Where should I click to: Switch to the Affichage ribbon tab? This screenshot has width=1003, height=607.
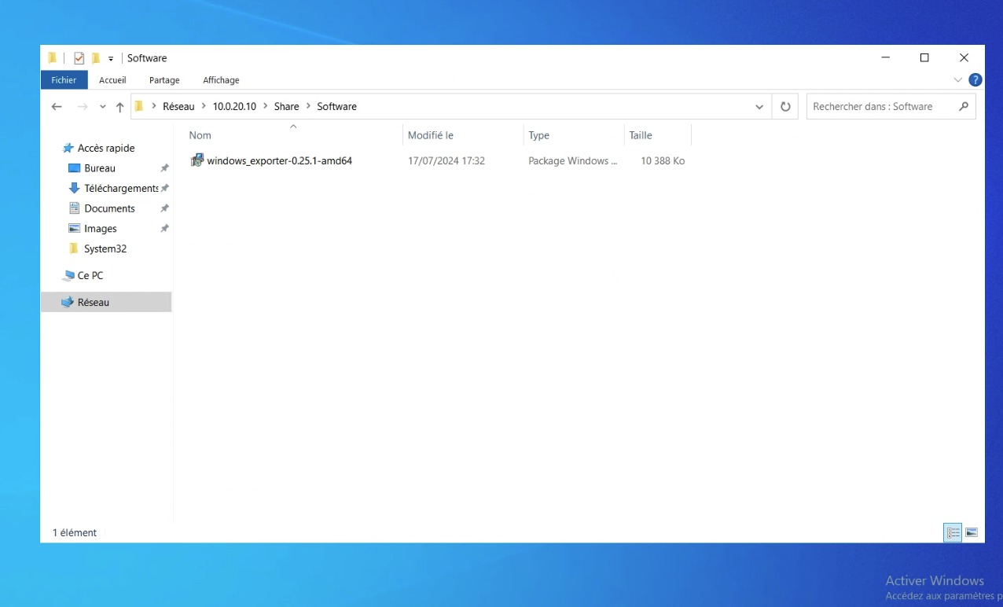221,80
